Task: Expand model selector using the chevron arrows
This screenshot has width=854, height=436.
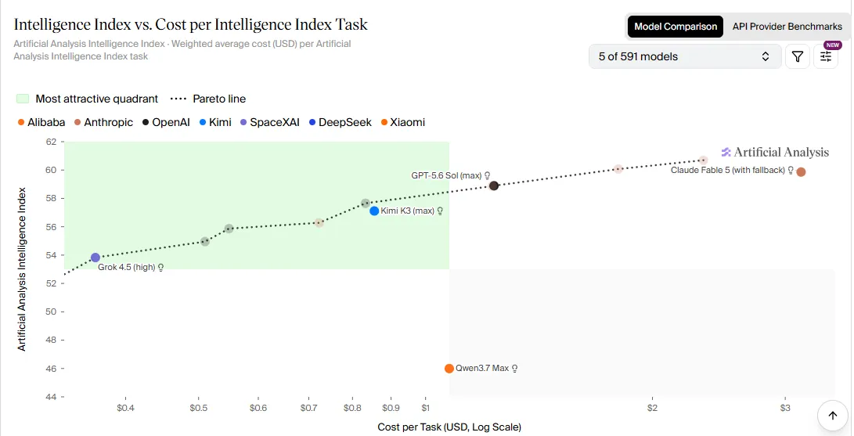Action: click(766, 56)
